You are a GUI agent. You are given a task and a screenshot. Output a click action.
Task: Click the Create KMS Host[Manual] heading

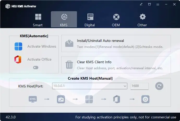(x=90, y=78)
